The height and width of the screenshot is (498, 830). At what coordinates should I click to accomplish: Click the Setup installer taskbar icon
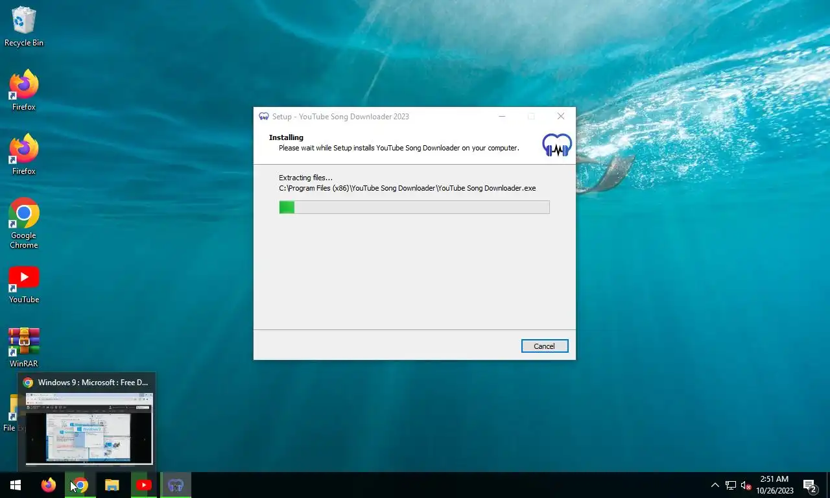point(176,485)
